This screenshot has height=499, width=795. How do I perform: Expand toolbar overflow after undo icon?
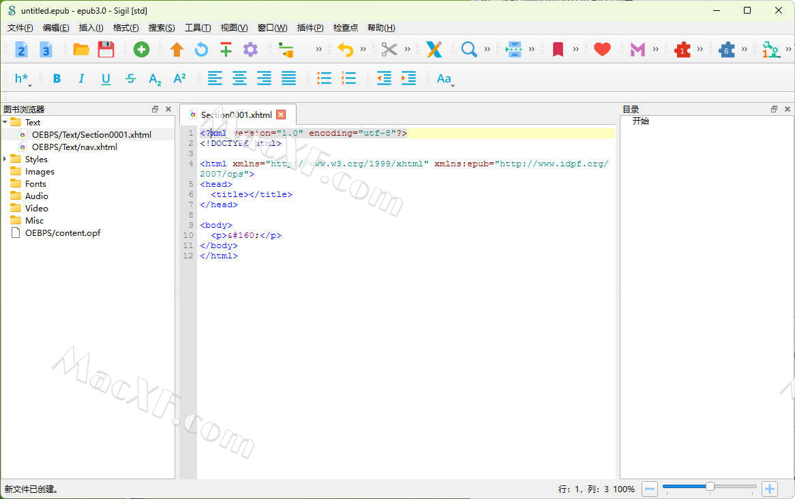[363, 49]
